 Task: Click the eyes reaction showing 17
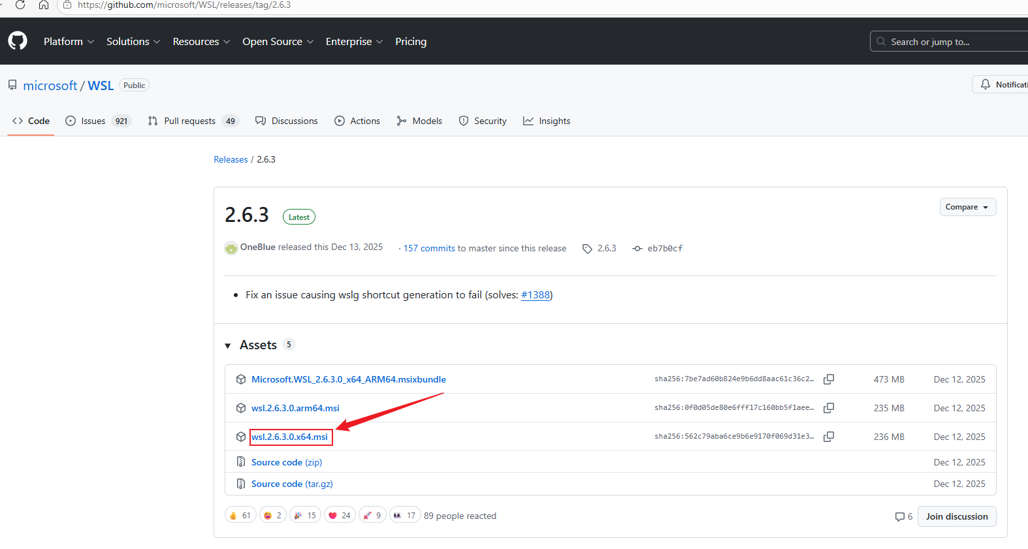405,516
